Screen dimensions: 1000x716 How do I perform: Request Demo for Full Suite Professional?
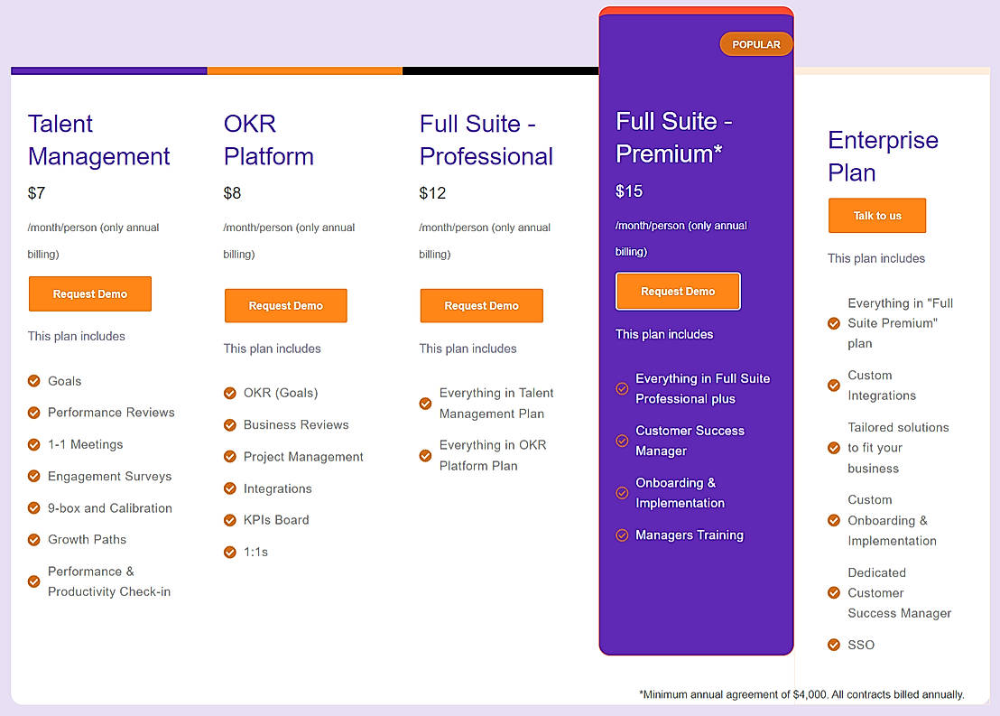pos(481,306)
